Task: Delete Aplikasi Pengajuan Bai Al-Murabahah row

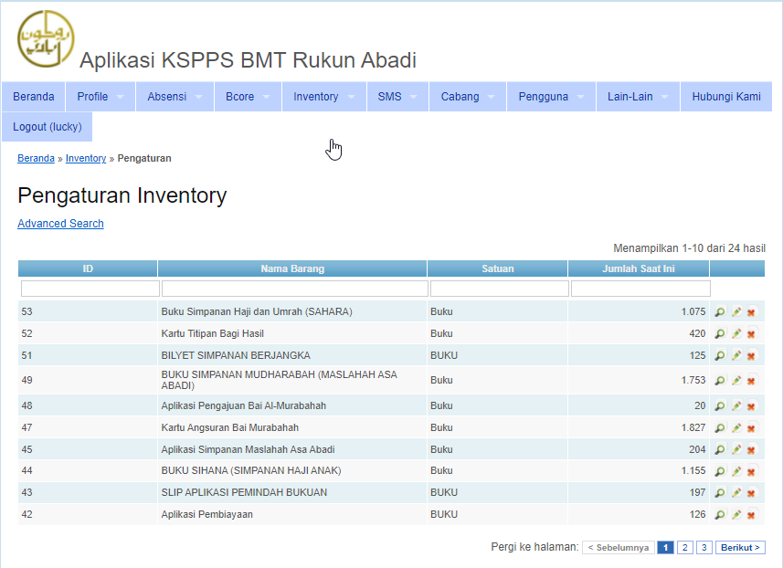Action: point(751,405)
